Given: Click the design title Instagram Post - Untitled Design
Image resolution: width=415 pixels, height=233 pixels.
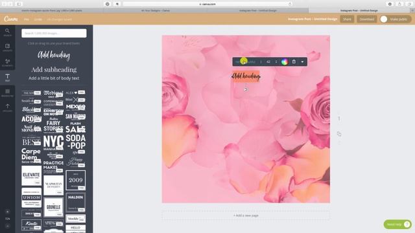Looking at the screenshot, I should (x=313, y=19).
